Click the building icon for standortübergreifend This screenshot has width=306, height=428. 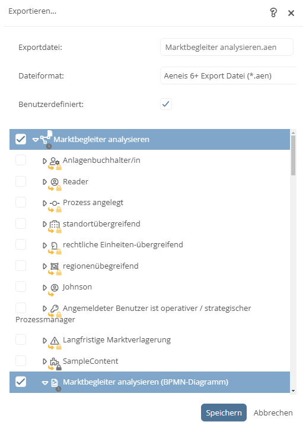tap(55, 224)
